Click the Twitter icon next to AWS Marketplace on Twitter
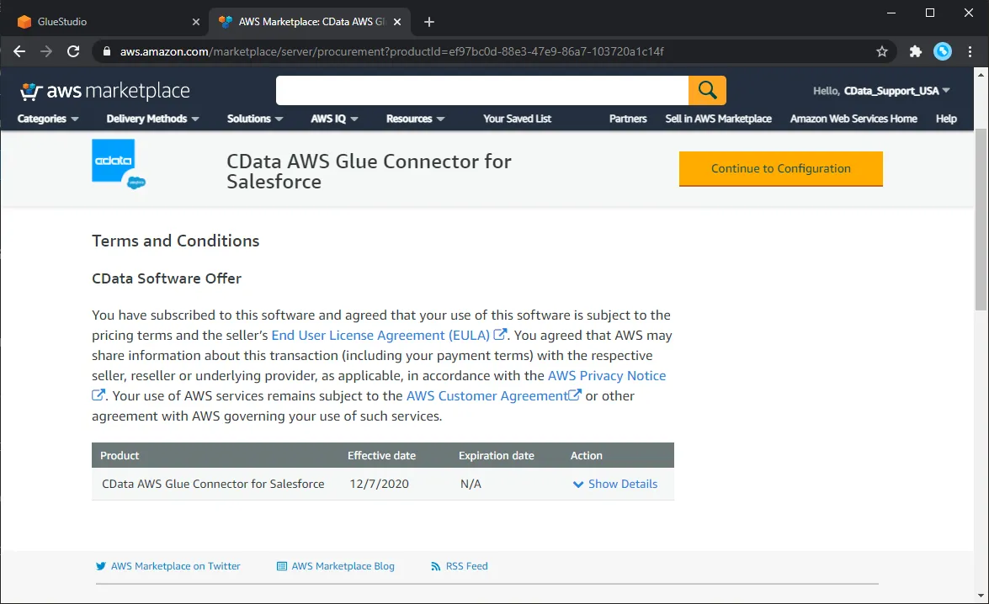The width and height of the screenshot is (989, 604). 100,566
